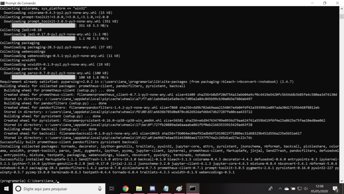Launch Microsoft Paint from the taskbar
Screen dimensions: 344x194
coord(179,189)
